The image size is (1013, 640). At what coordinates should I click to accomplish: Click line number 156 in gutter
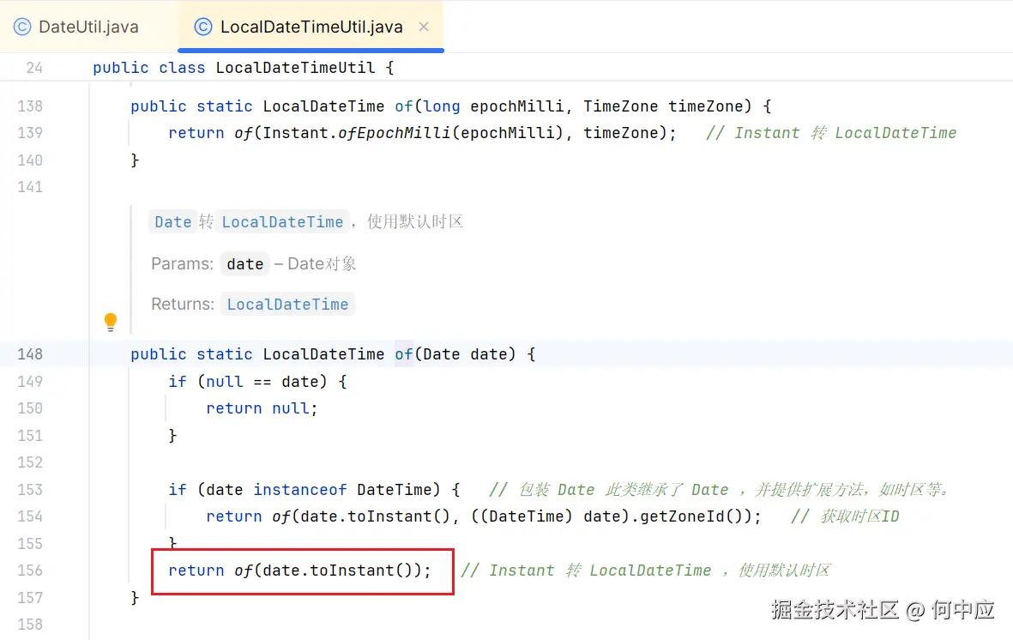point(30,571)
